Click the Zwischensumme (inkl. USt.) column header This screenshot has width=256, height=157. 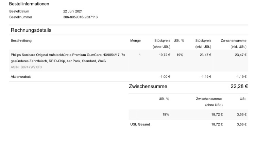tap(234, 44)
